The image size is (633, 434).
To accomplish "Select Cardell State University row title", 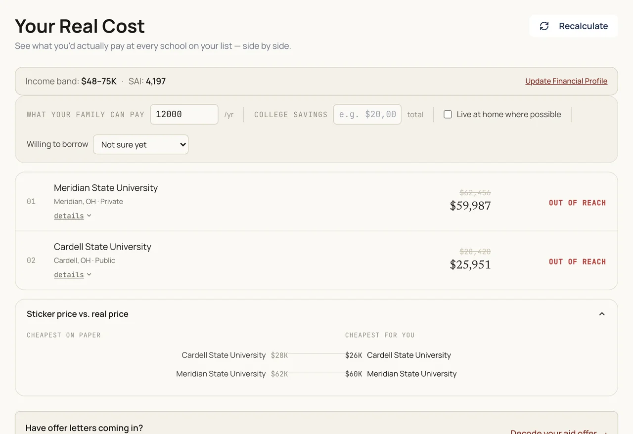I will tap(102, 247).
